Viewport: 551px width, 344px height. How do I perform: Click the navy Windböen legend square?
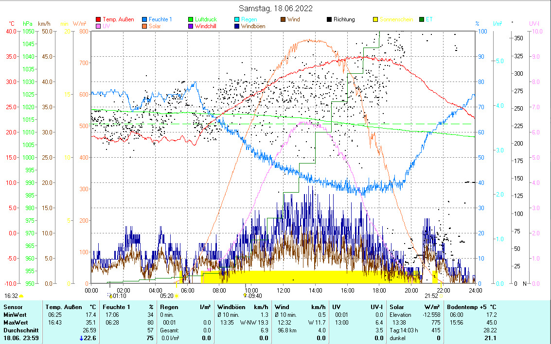point(237,27)
